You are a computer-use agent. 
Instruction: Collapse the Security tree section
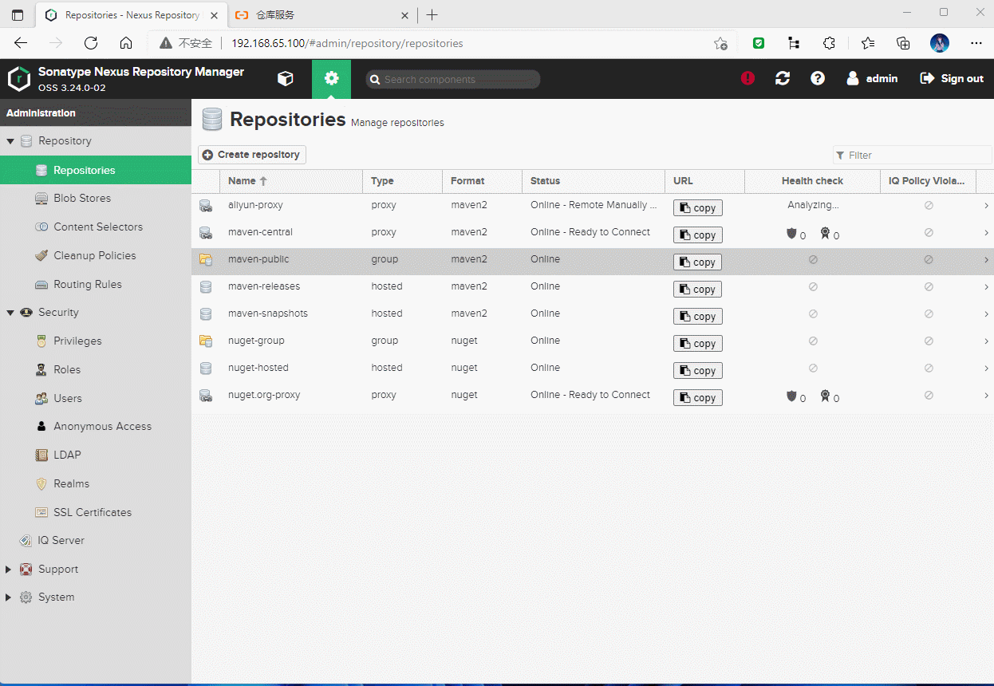(x=10, y=313)
